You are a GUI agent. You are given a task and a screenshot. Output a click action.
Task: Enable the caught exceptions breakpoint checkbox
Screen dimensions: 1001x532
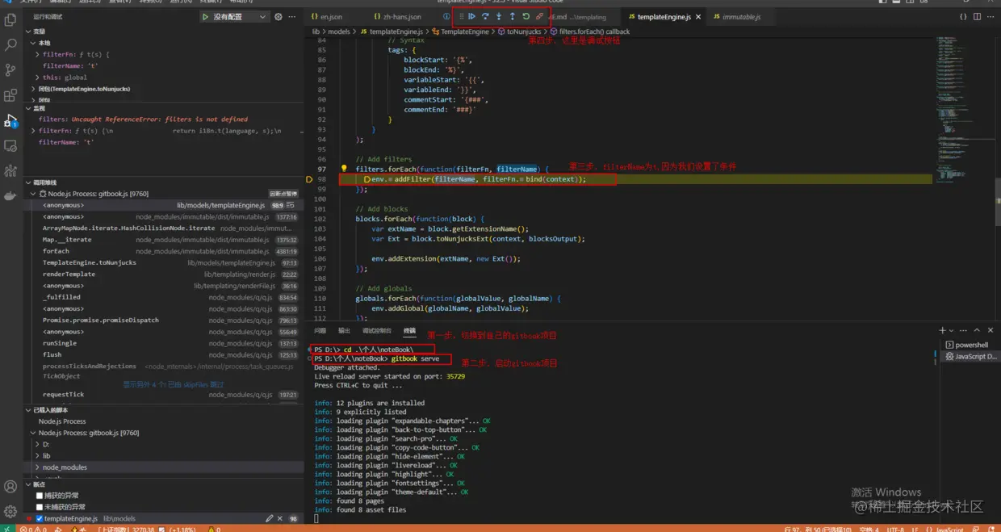[40, 496]
